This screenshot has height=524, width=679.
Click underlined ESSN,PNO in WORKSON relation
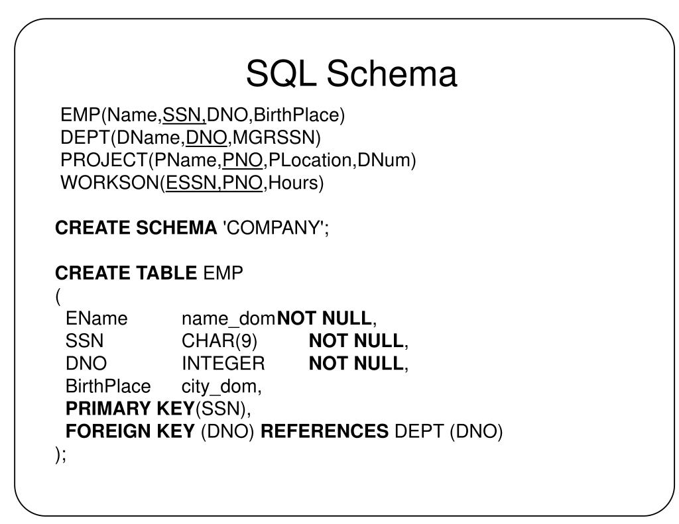pyautogui.click(x=214, y=183)
